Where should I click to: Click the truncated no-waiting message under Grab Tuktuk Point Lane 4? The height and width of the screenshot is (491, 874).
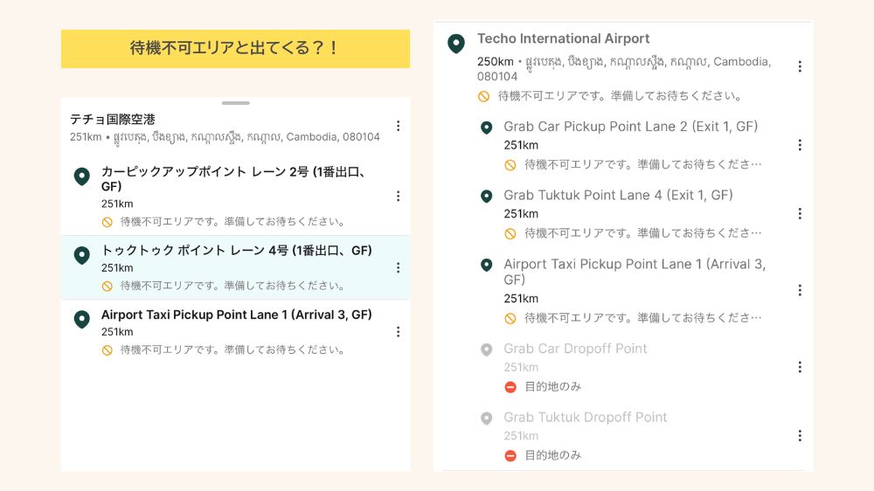pos(643,233)
